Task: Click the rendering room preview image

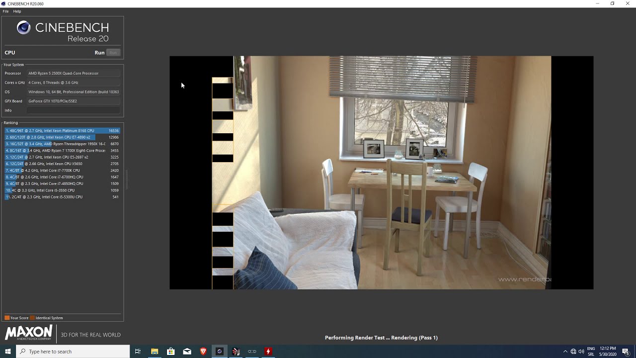Action: point(381,173)
